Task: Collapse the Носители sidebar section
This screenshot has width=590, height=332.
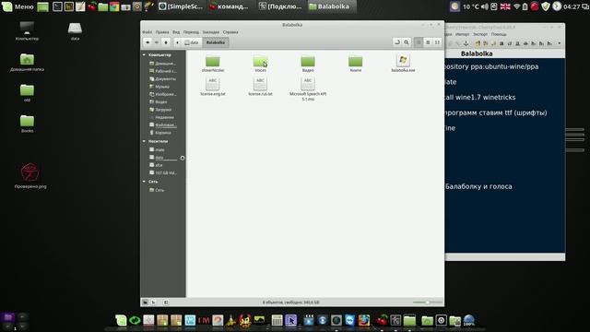Action: pos(144,141)
